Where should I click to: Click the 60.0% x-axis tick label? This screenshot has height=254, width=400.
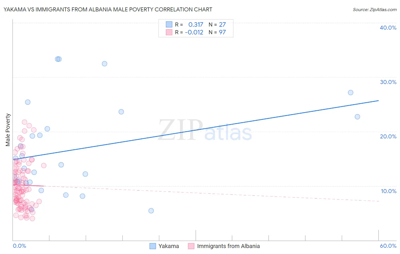[x=388, y=246]
